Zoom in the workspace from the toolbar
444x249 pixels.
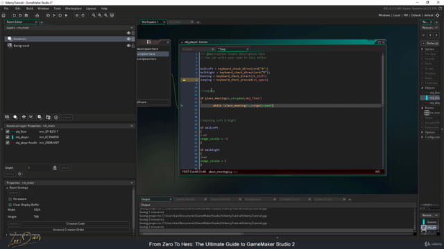pyautogui.click(x=100, y=15)
